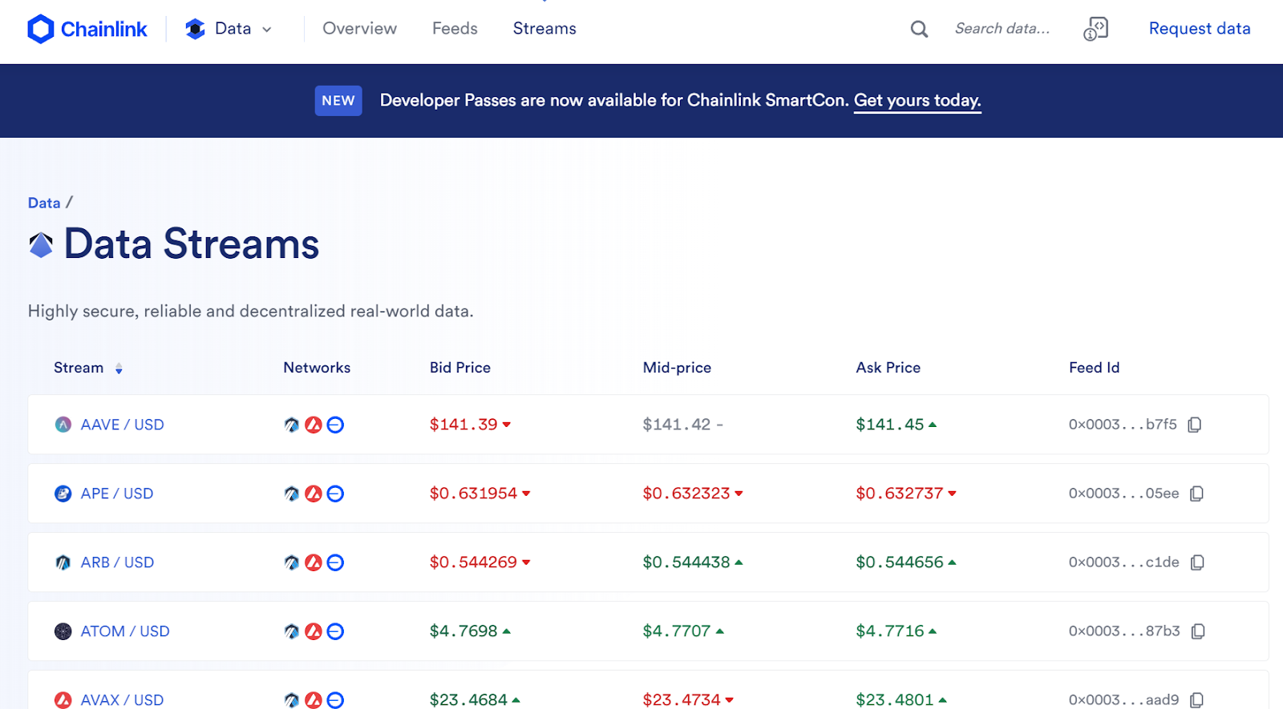Click the Avalanche network icon in AAVE row
The image size is (1283, 709).
point(314,425)
